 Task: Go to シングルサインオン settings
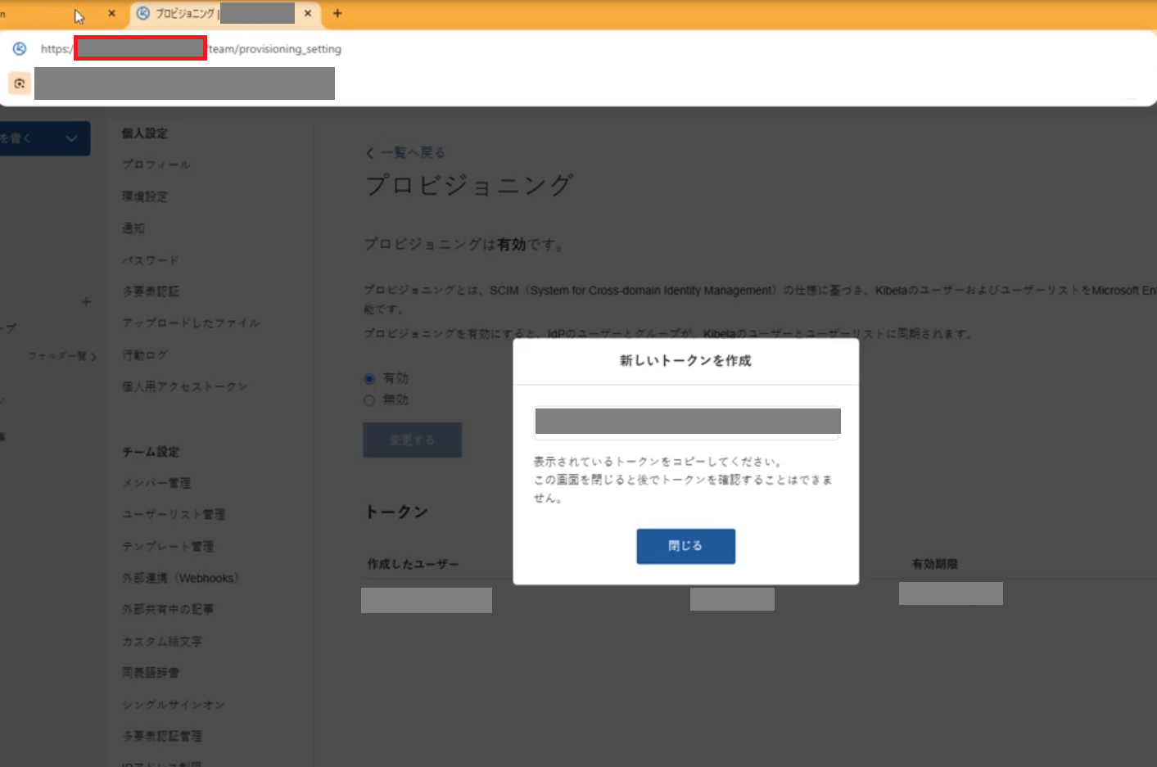coord(174,705)
